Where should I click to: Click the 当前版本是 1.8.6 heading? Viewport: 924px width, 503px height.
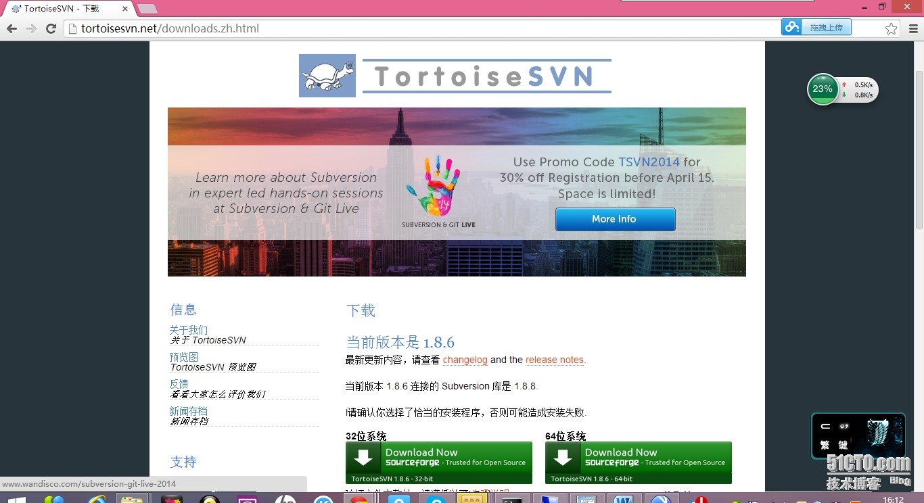pyautogui.click(x=400, y=342)
